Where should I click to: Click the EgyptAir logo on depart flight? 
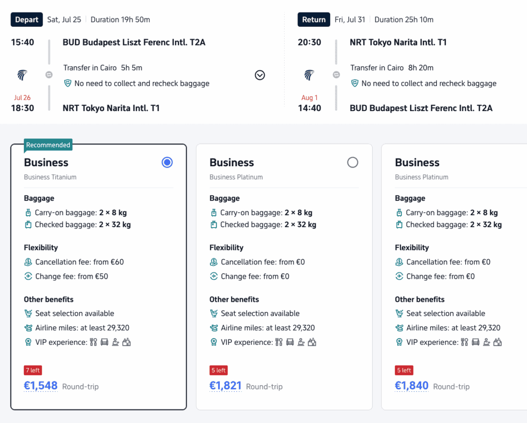point(22,75)
